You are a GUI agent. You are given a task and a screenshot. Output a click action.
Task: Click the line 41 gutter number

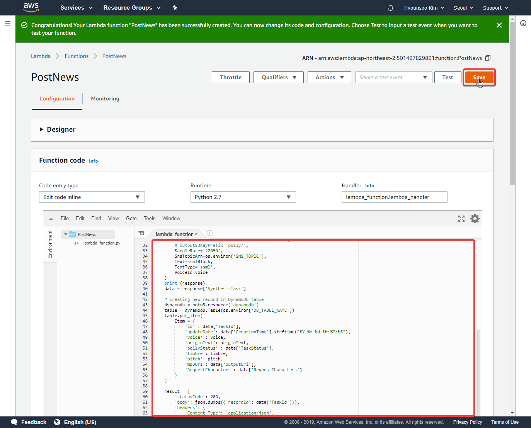tap(145, 294)
